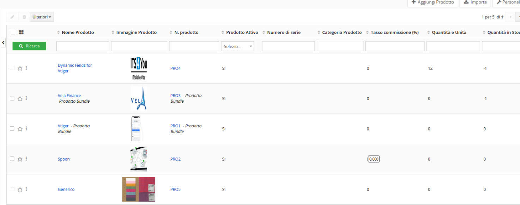Click the sort icon beside Nome Prodotto

[59, 32]
